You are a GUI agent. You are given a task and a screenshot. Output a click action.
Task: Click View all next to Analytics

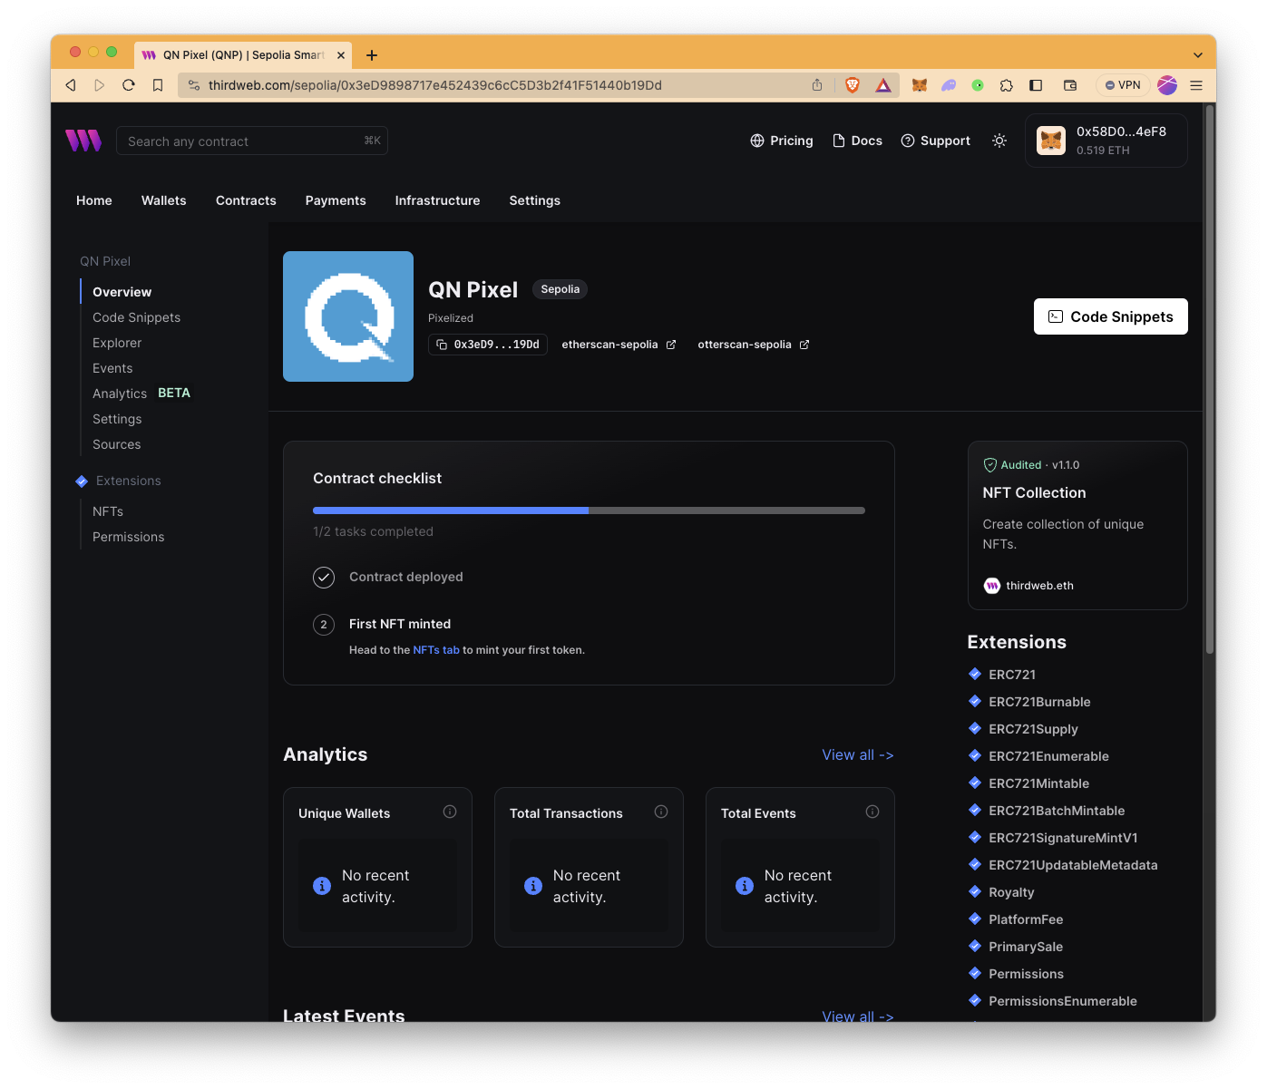click(x=858, y=754)
